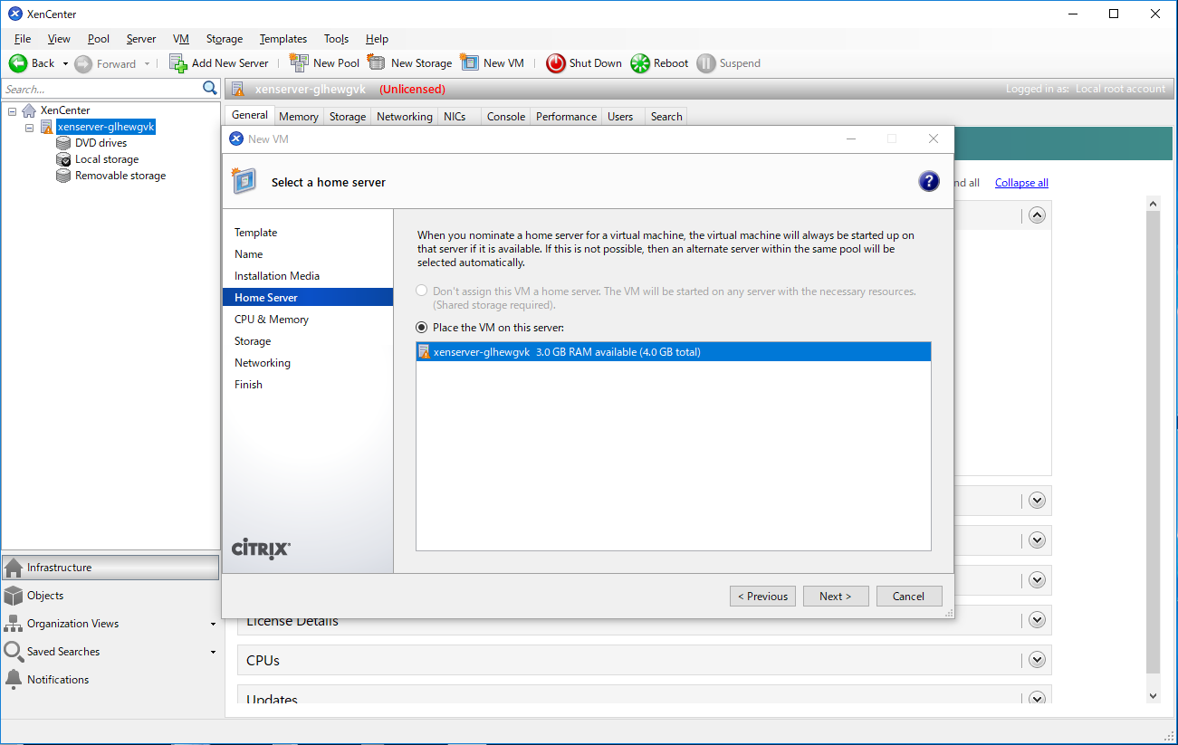The height and width of the screenshot is (745, 1178).
Task: Click the Collapse all link
Action: coord(1021,183)
